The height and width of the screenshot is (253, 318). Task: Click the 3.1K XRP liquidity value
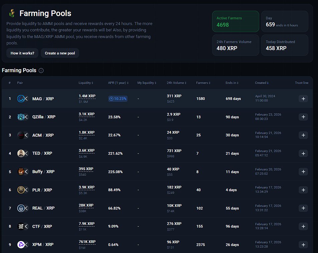[87, 114]
